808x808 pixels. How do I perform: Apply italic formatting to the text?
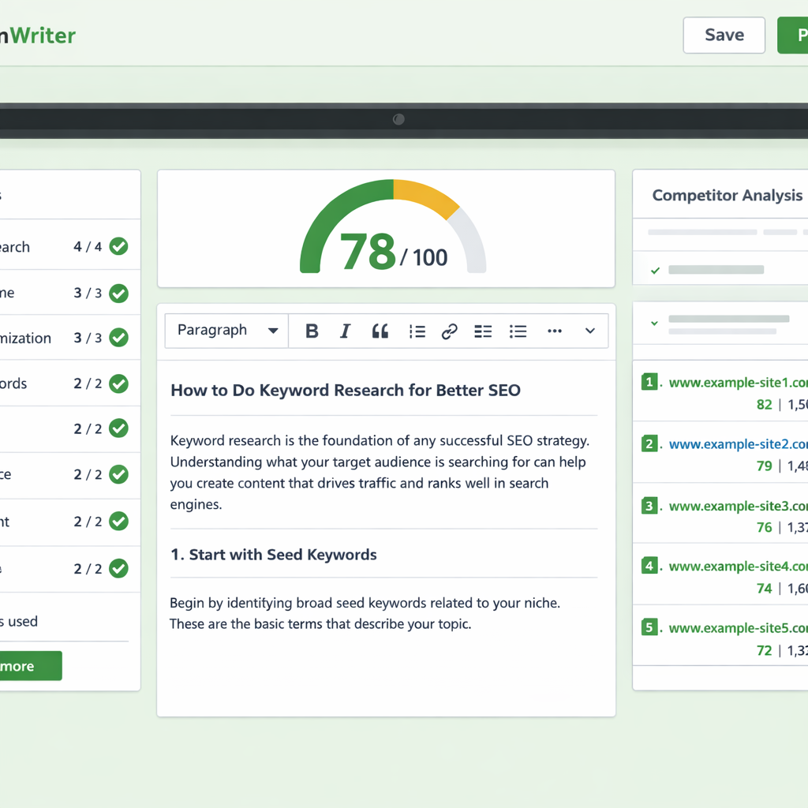[345, 331]
